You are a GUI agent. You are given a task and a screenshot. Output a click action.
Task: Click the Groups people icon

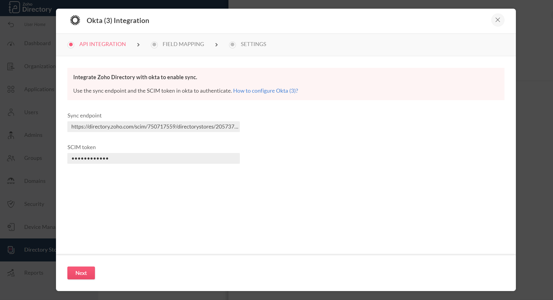click(11, 158)
